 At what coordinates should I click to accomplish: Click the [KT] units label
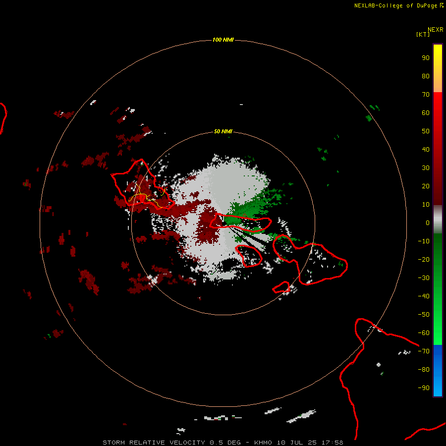click(x=423, y=34)
